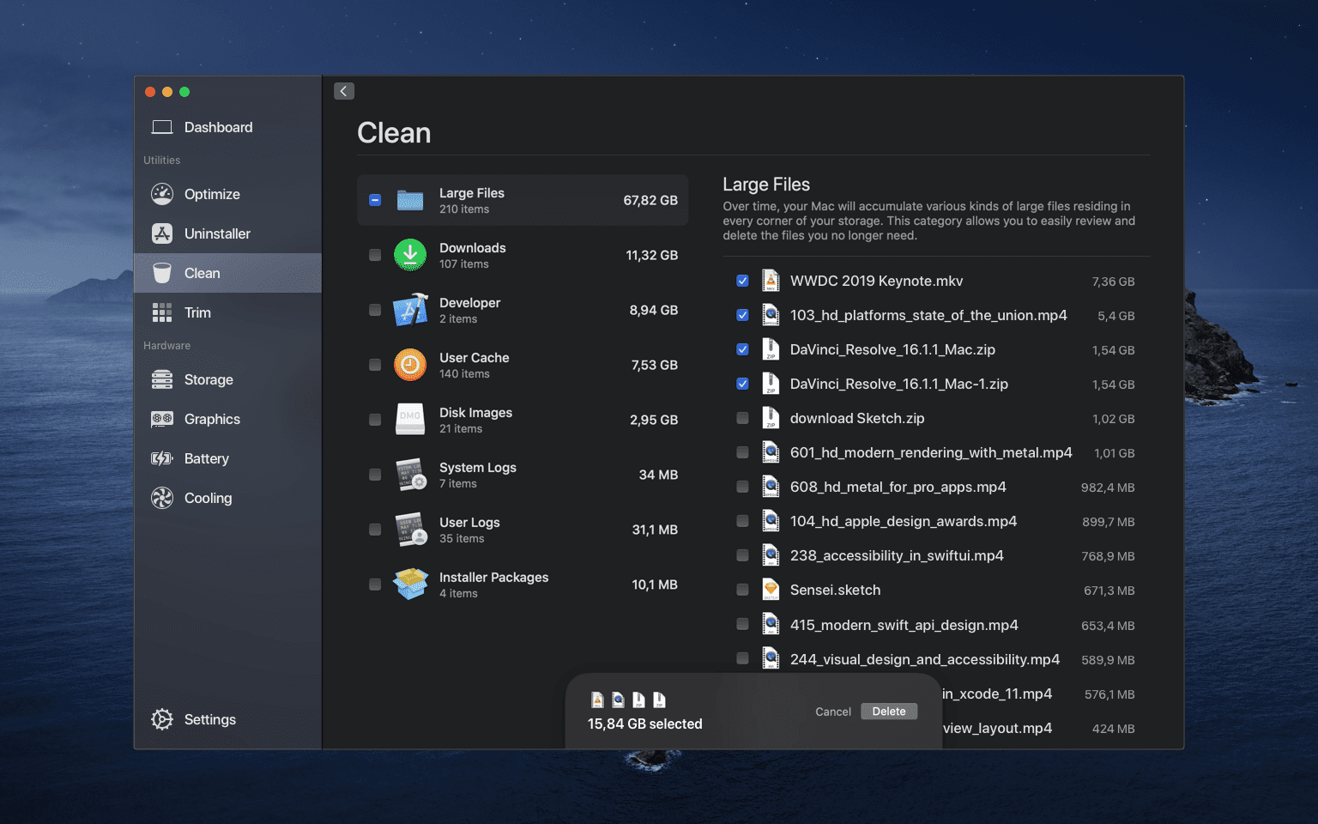Open the Optimize utility gauge icon
Screen dimensions: 1318x824
[162, 194]
